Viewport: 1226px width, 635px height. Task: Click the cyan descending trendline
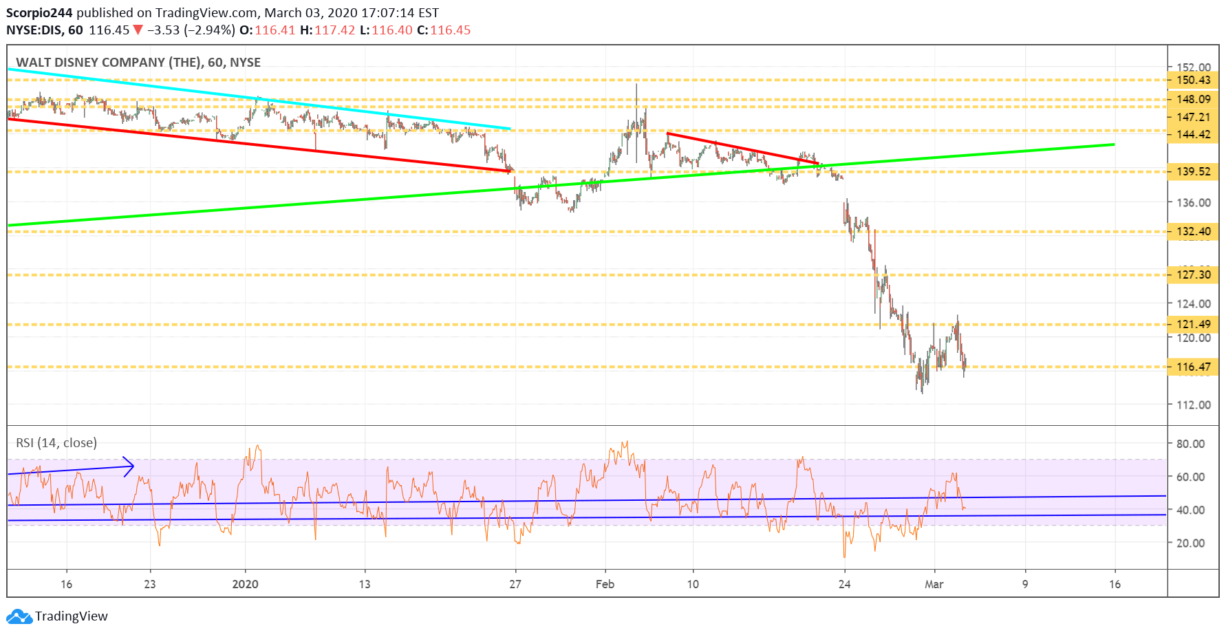(259, 98)
